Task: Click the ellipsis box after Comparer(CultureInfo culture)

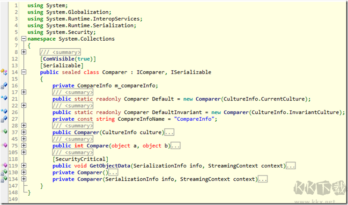Action: [x=169, y=132]
